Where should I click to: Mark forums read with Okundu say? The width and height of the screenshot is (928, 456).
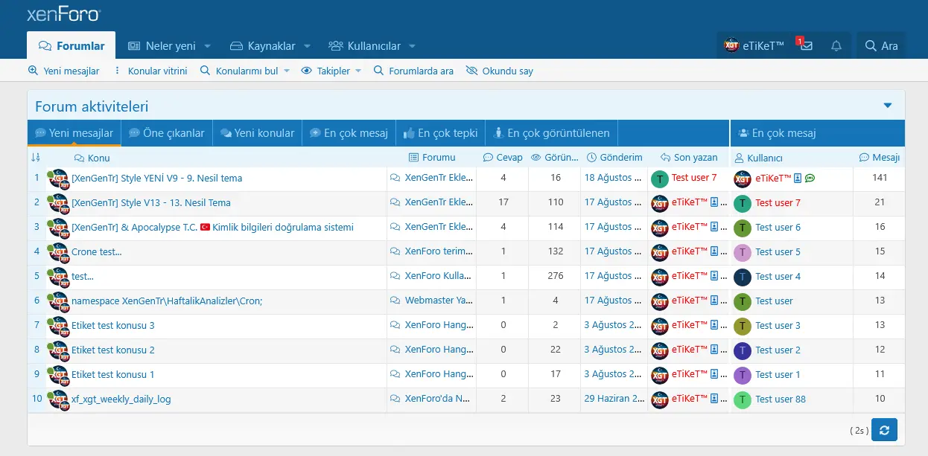tap(499, 71)
